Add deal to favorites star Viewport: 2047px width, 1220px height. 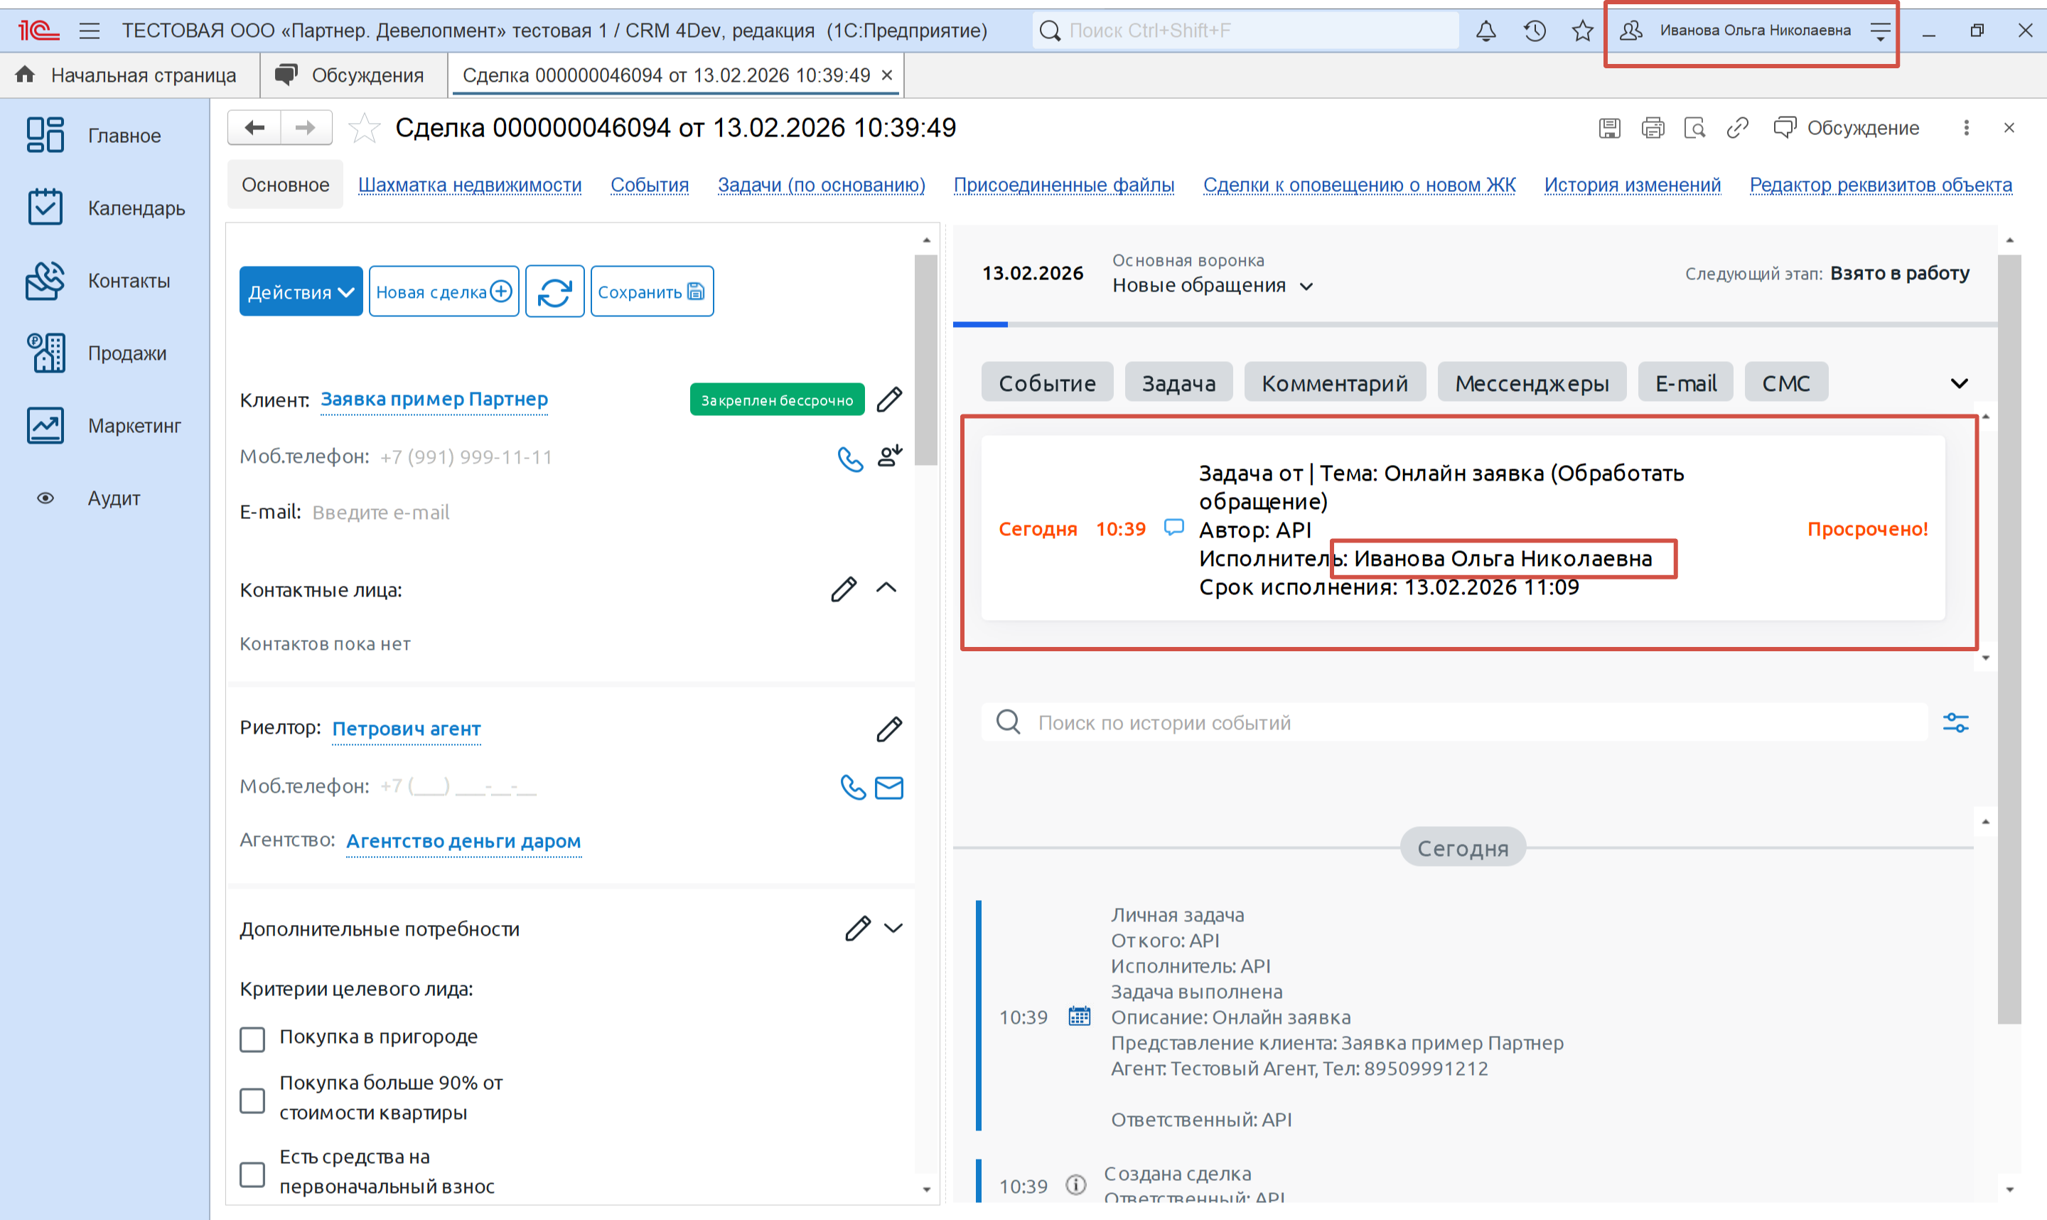[364, 128]
